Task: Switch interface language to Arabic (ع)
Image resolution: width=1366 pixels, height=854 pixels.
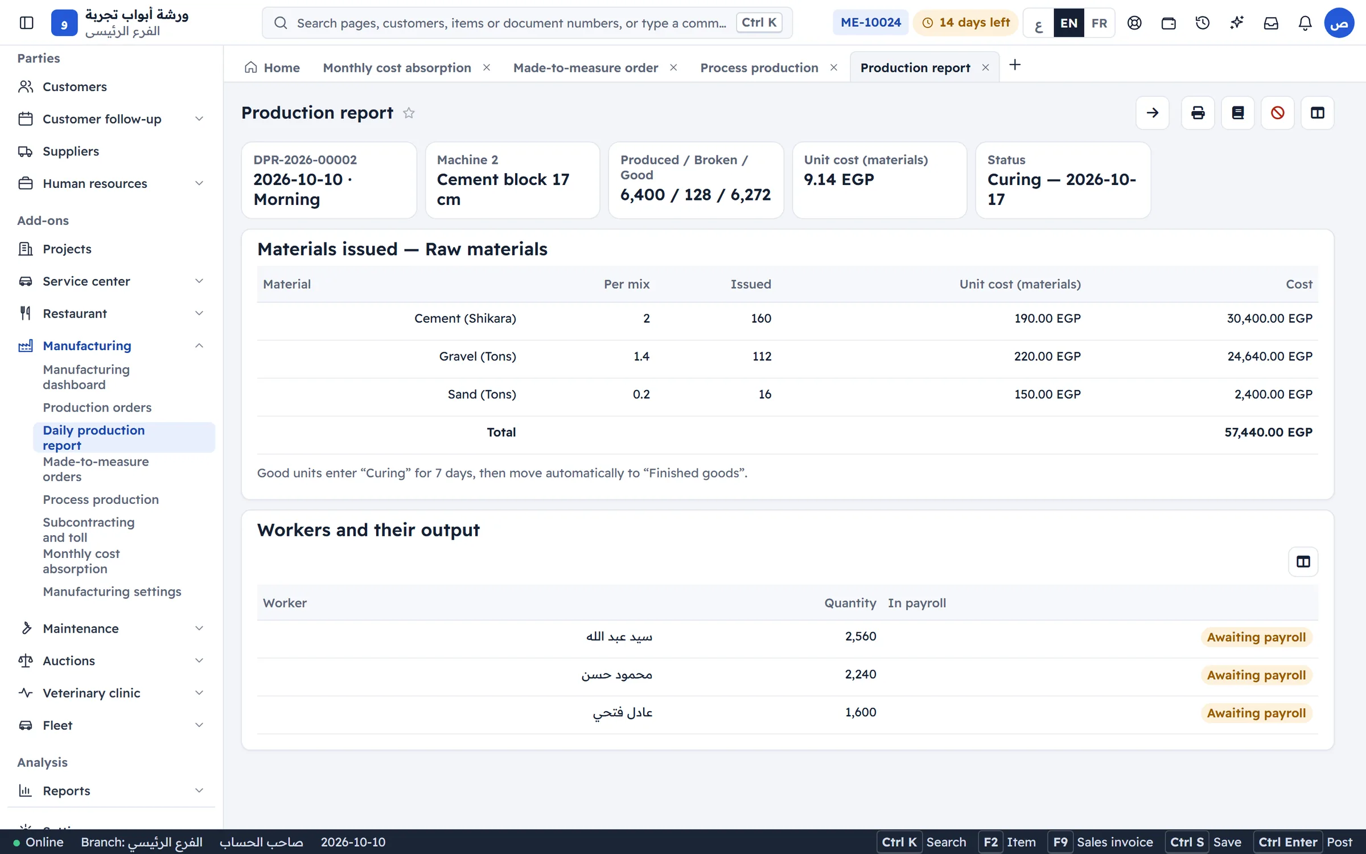Action: [x=1038, y=23]
